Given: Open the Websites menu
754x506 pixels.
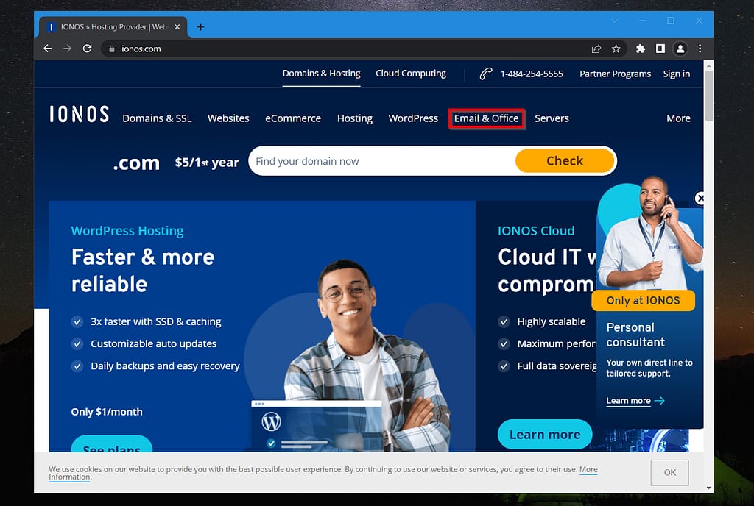Looking at the screenshot, I should [228, 118].
